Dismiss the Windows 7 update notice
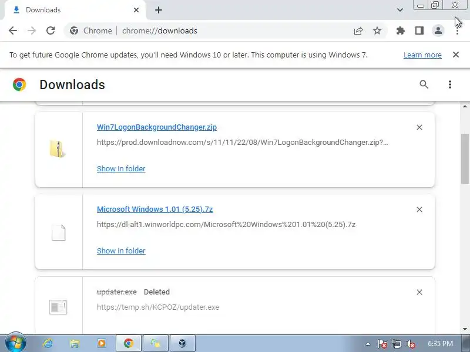The width and height of the screenshot is (470, 352). point(456,55)
